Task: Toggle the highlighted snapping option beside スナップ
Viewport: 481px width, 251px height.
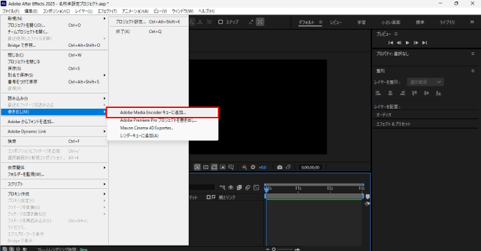Action: click(x=260, y=22)
